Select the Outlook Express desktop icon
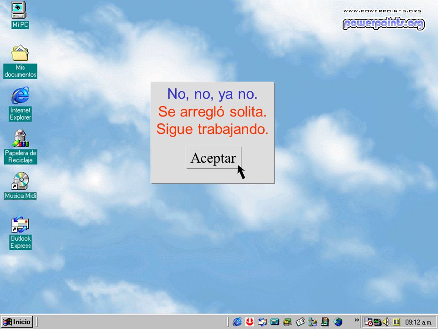This screenshot has width=438, height=329. [x=20, y=224]
